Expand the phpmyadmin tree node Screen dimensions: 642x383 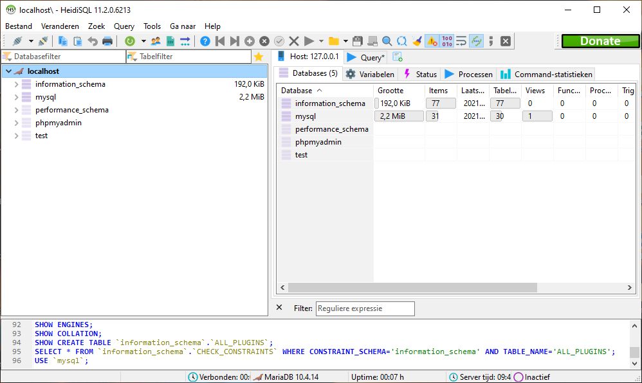pos(16,123)
